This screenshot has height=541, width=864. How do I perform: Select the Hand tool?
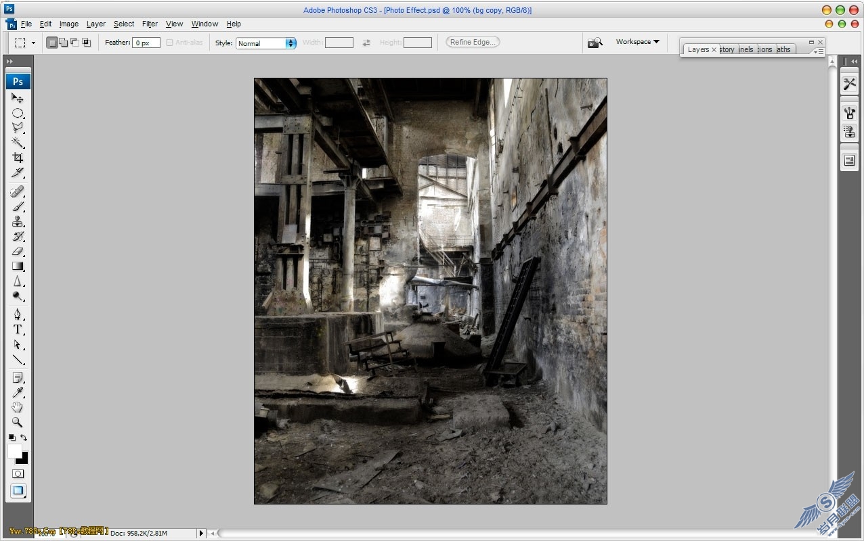(18, 407)
